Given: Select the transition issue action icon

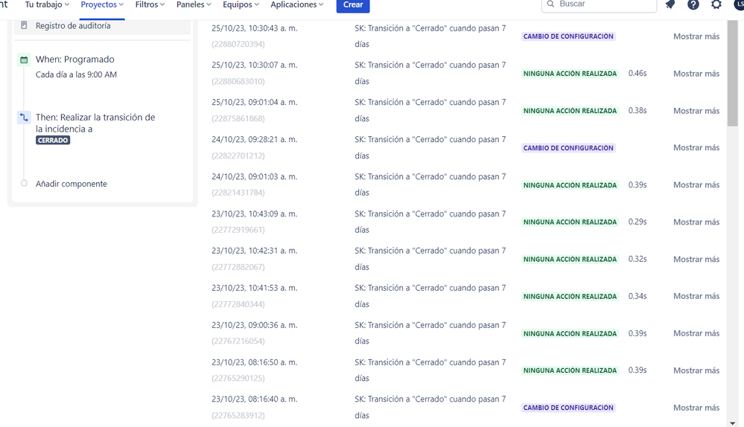Looking at the screenshot, I should click(x=24, y=117).
